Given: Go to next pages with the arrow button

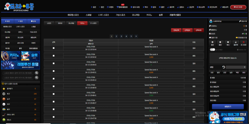Looking at the screenshot, I should 136,36.
